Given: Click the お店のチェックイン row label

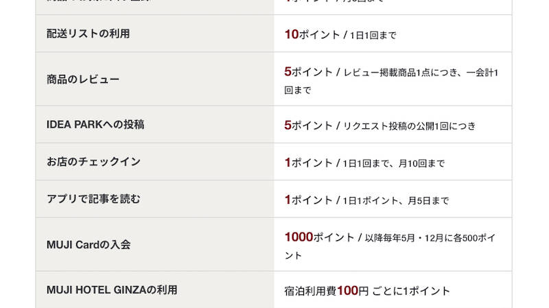Looking at the screenshot, I should point(93,162).
